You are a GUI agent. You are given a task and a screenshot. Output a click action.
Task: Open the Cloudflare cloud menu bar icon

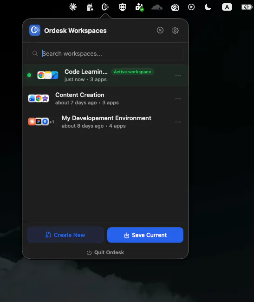(x=157, y=7)
